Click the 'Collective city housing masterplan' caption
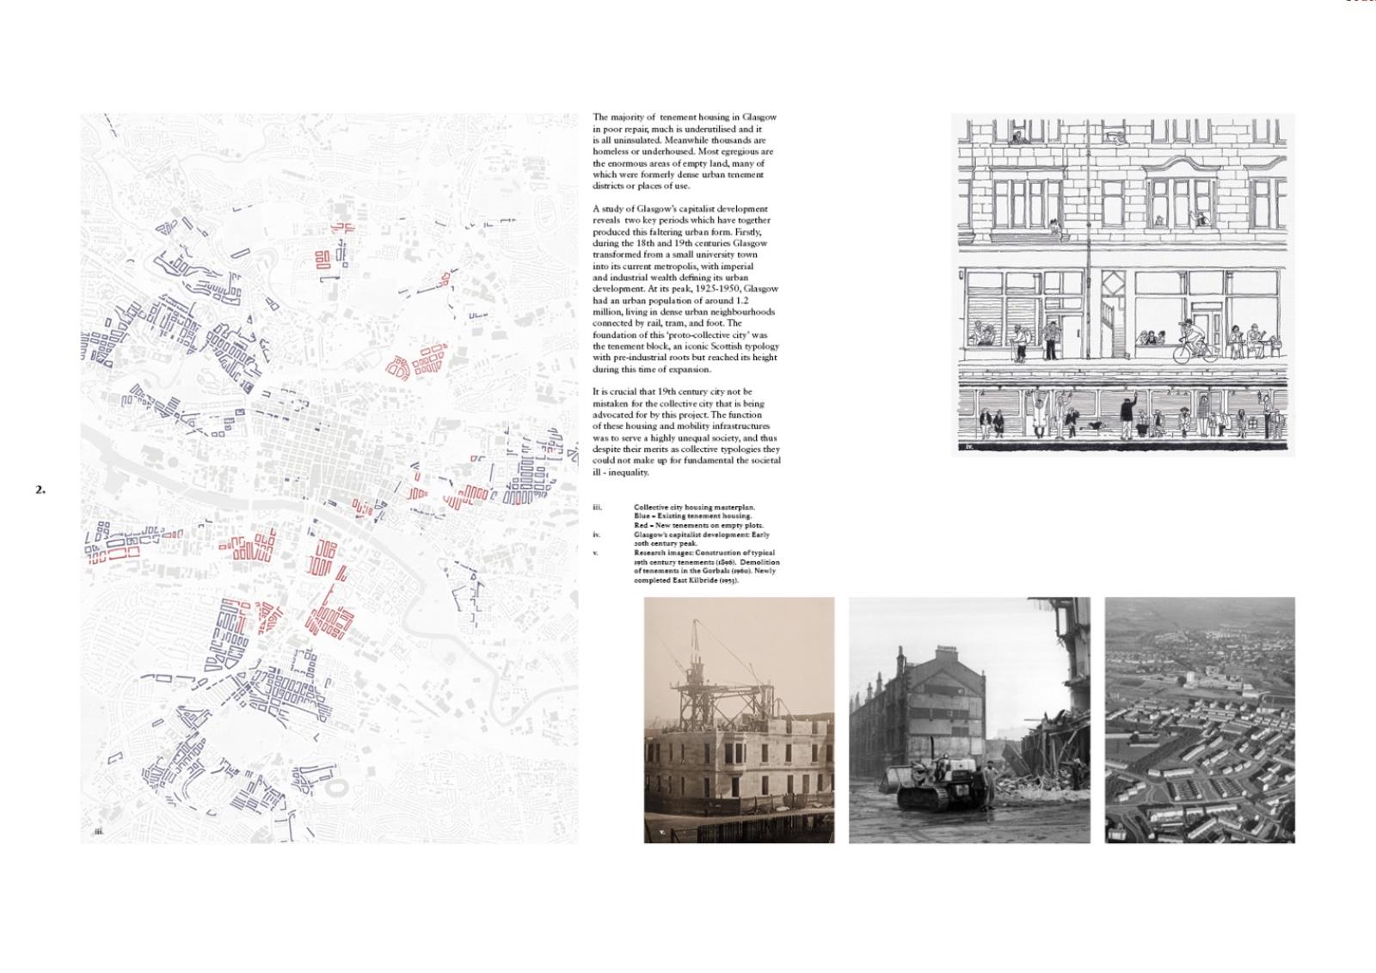 point(693,507)
